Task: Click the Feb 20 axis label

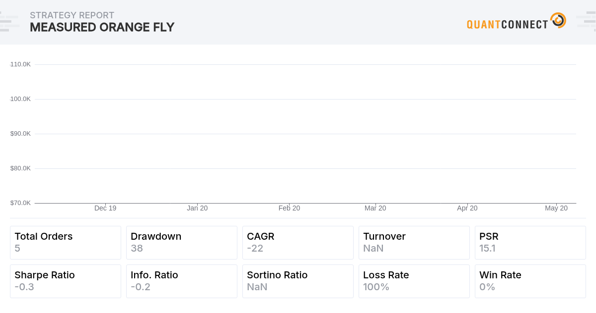Action: [289, 208]
